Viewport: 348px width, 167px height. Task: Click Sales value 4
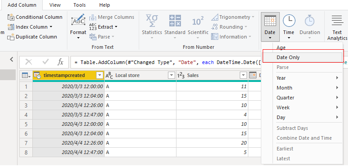pos(212,115)
